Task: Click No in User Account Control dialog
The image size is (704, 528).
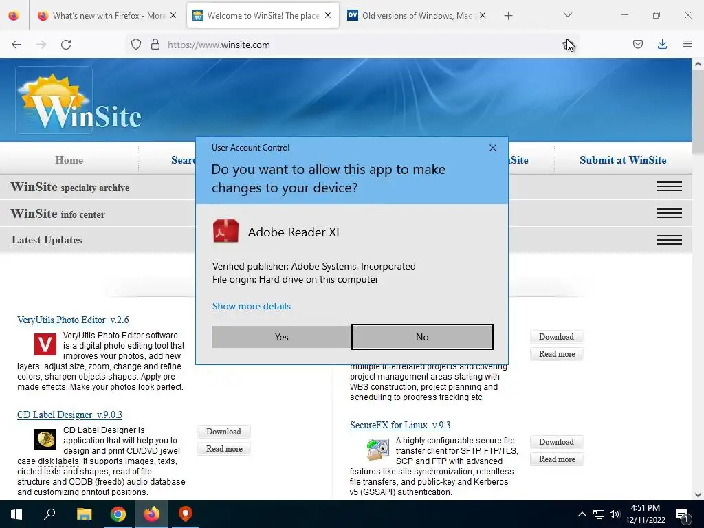Action: click(x=422, y=337)
